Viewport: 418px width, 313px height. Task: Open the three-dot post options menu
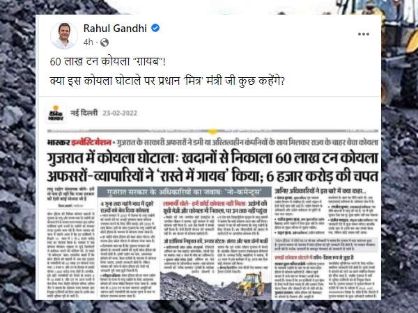(364, 34)
